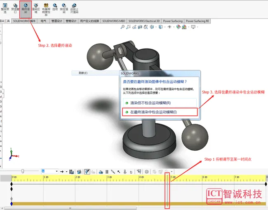Open the SOLIDWORKS Electrical 3D tab
This screenshot has width=268, height=210.
click(x=144, y=21)
